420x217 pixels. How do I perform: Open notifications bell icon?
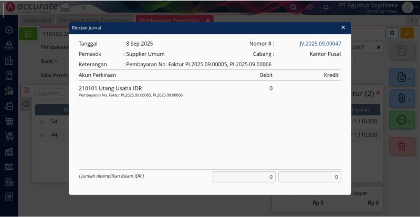(x=326, y=7)
